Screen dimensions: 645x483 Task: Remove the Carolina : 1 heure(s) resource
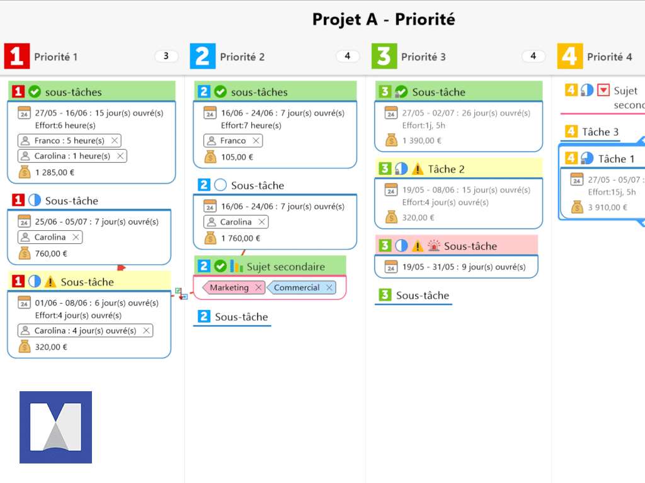click(120, 156)
